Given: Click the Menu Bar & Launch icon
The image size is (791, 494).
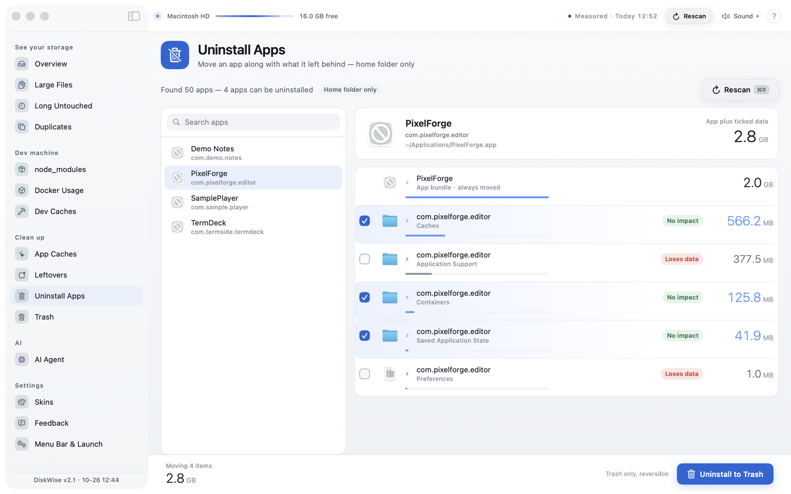Looking at the screenshot, I should [x=22, y=444].
